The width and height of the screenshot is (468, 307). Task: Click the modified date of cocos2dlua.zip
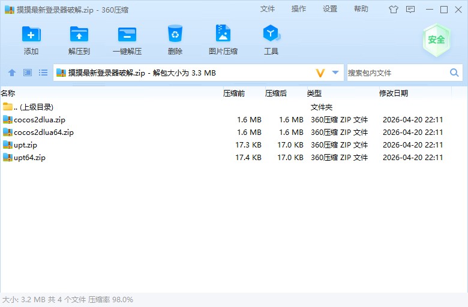tap(413, 120)
